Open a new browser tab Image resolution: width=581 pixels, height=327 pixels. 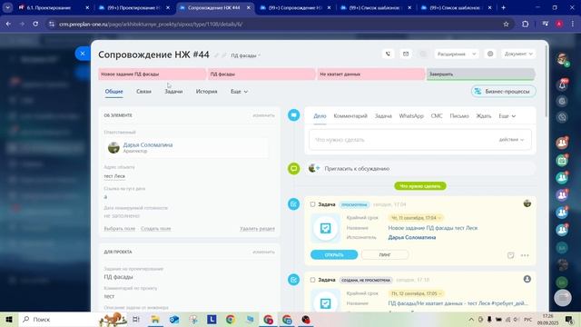pyautogui.click(x=503, y=7)
